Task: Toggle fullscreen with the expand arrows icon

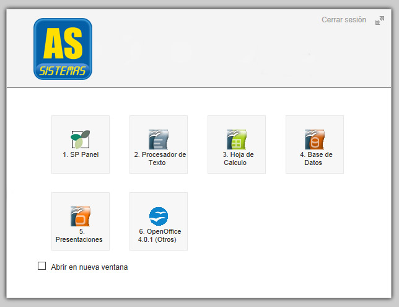Action: click(380, 20)
